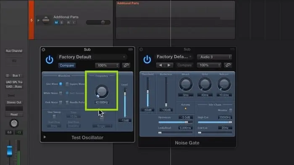The width and height of the screenshot is (294, 165).
Task: Click the Bus 1 input format icon
Action: tap(8, 76)
